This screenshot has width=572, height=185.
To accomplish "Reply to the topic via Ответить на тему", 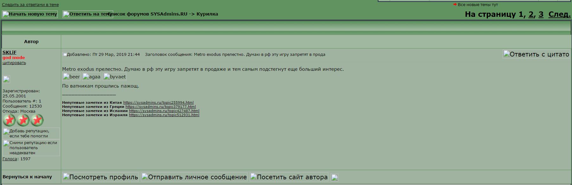I will pyautogui.click(x=88, y=14).
